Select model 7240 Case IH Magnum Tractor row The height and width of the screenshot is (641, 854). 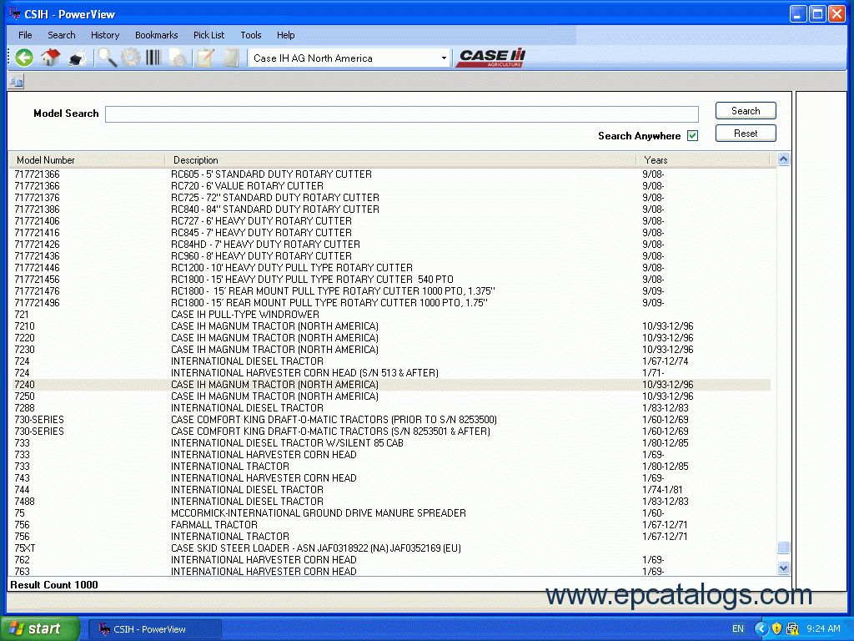[x=392, y=385]
